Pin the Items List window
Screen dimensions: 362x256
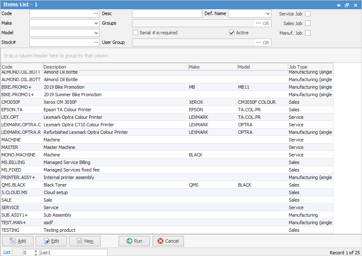pyautogui.click(x=339, y=5)
